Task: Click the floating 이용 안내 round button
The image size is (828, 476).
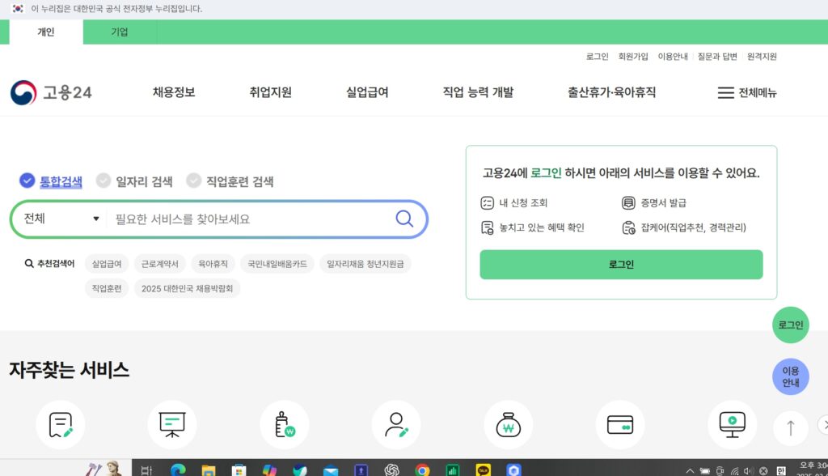Action: (791, 376)
